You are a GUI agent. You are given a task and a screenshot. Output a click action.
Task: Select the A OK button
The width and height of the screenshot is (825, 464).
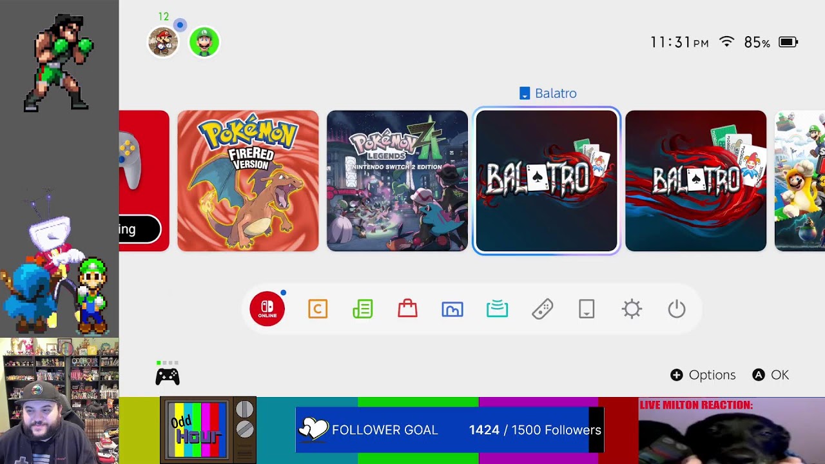(770, 375)
